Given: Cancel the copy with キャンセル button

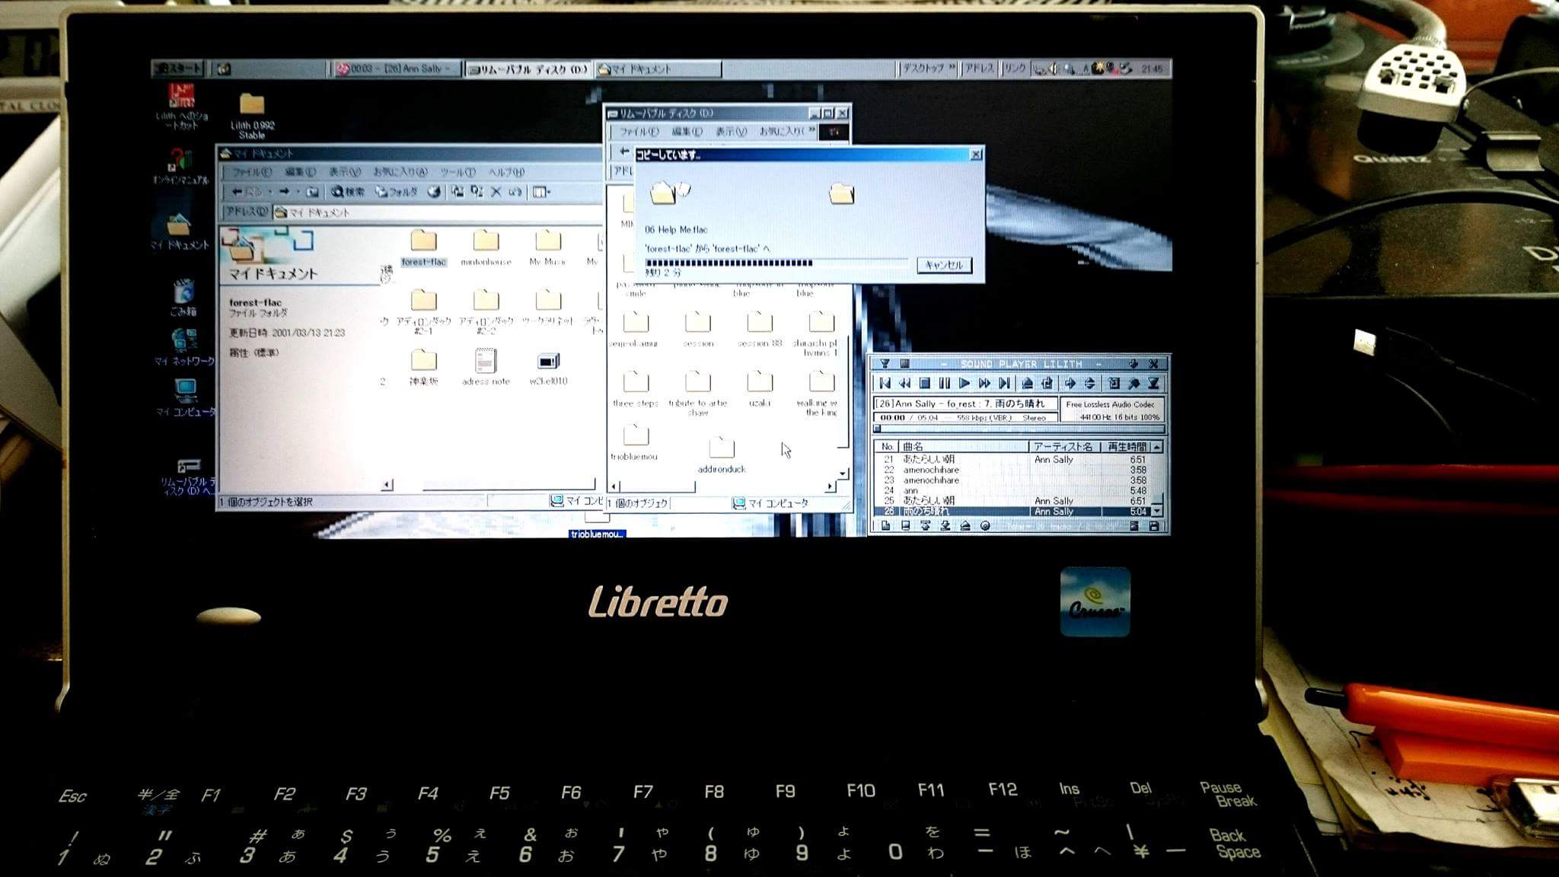Looking at the screenshot, I should click(x=944, y=265).
